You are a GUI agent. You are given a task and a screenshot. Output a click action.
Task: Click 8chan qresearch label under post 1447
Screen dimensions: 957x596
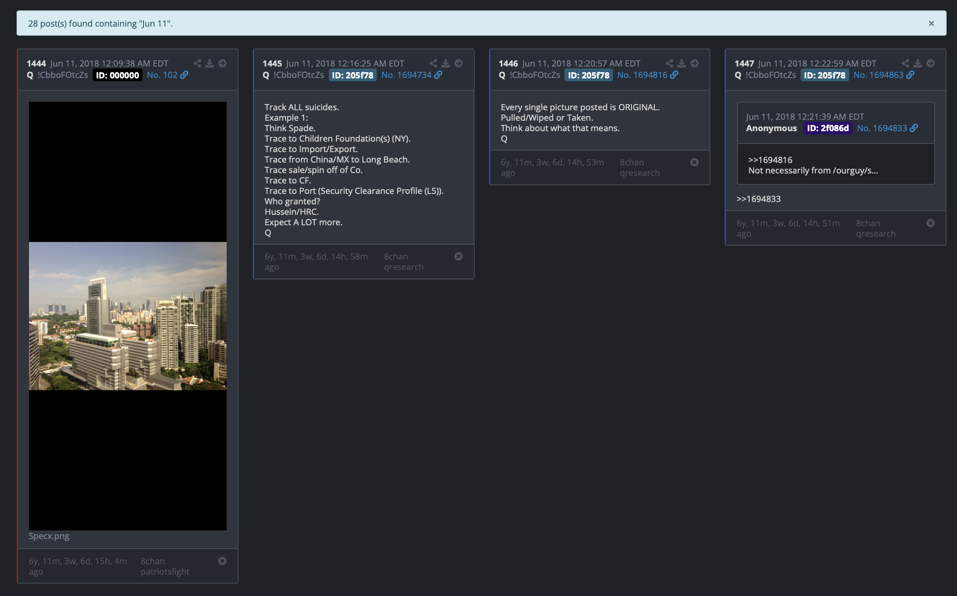pos(876,229)
